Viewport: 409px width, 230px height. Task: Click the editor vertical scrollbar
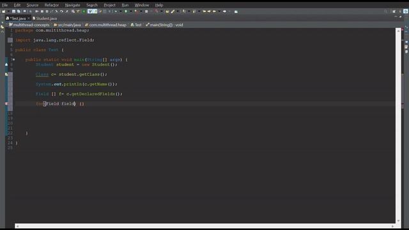pos(398,125)
